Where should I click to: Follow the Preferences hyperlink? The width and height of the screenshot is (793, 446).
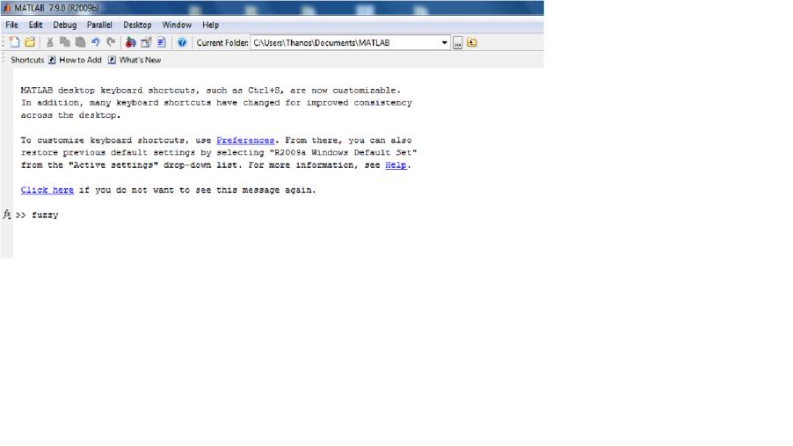245,140
